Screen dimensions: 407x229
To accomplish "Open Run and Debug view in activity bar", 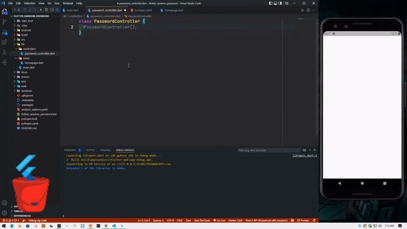I will pyautogui.click(x=4, y=32).
